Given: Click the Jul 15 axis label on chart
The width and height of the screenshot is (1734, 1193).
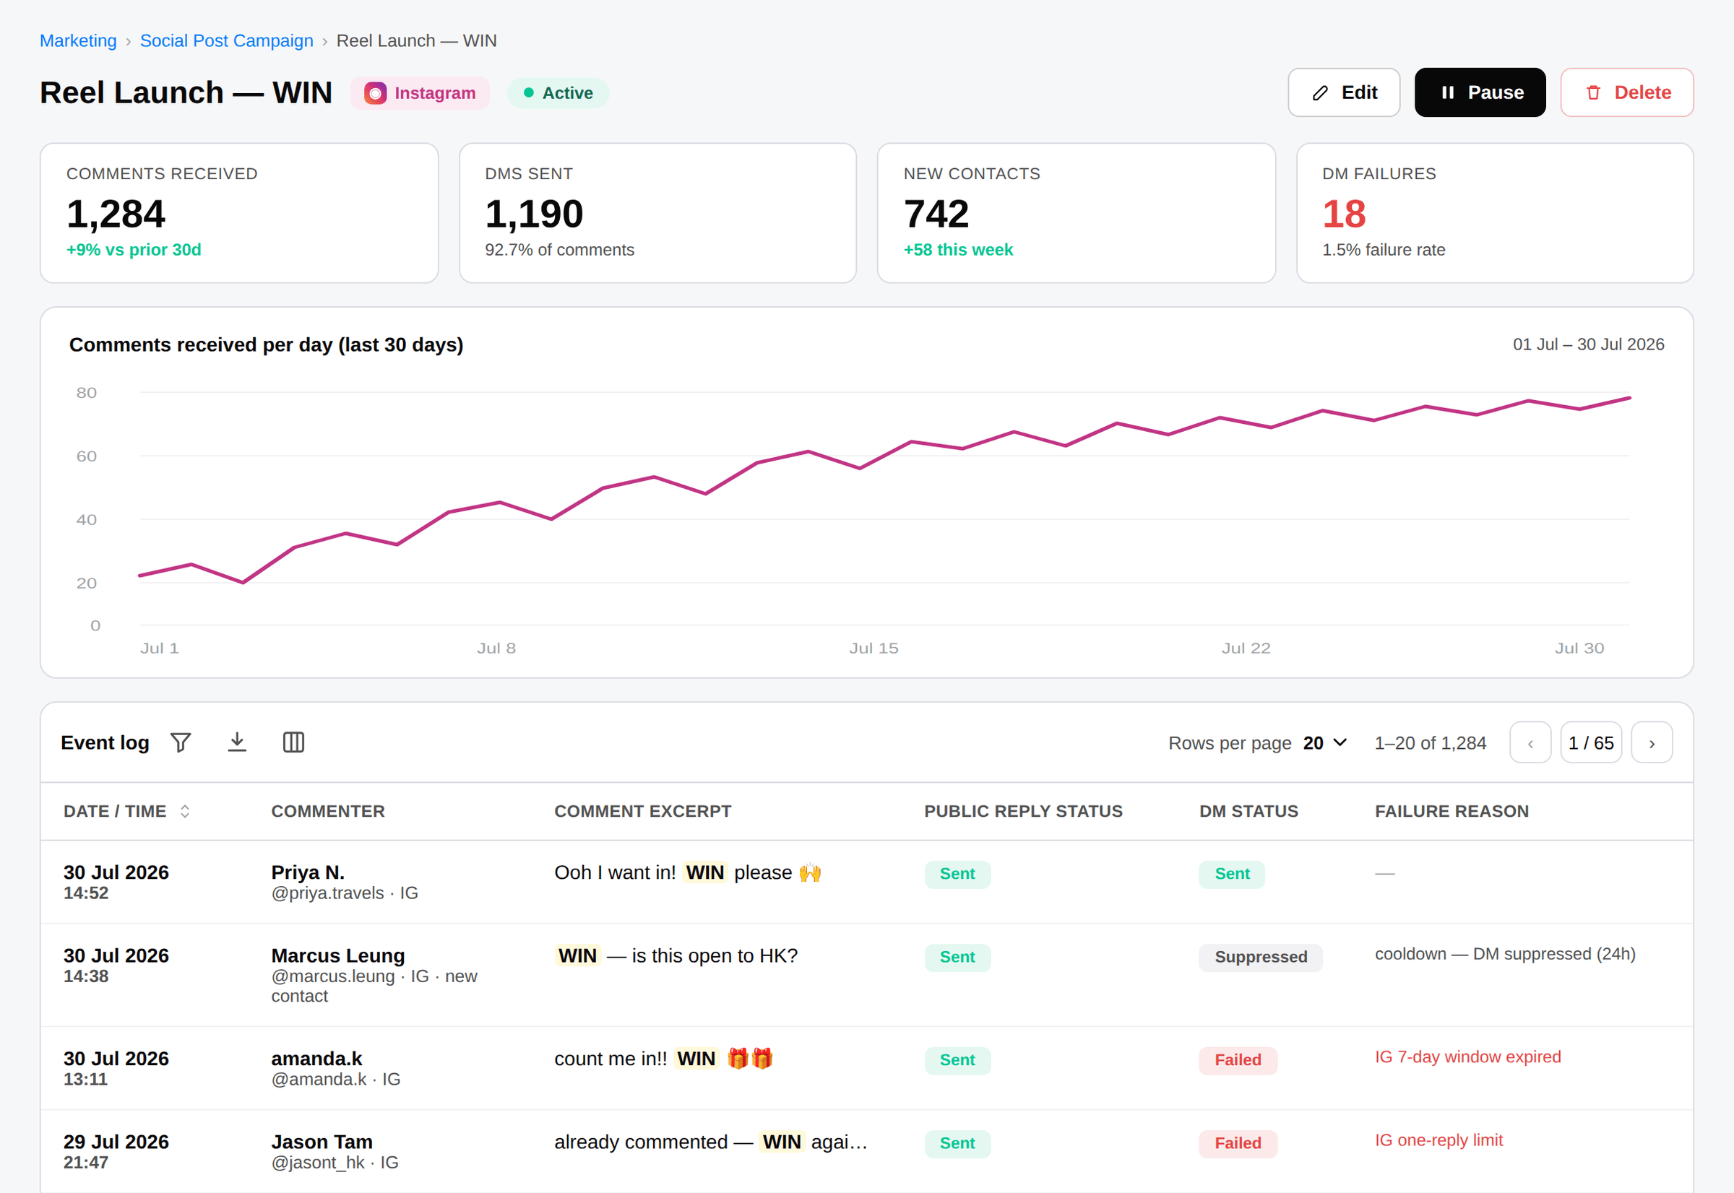Looking at the screenshot, I should click(x=874, y=648).
